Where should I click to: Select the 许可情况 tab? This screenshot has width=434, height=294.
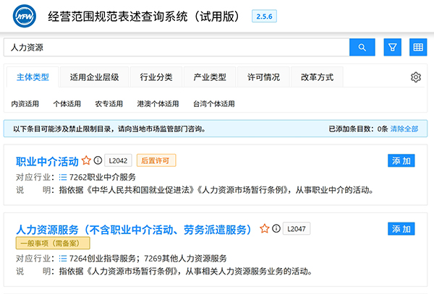click(263, 77)
